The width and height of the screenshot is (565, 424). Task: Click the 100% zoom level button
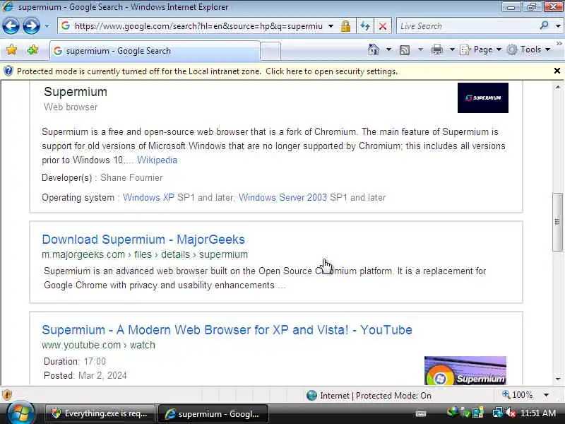click(x=518, y=395)
